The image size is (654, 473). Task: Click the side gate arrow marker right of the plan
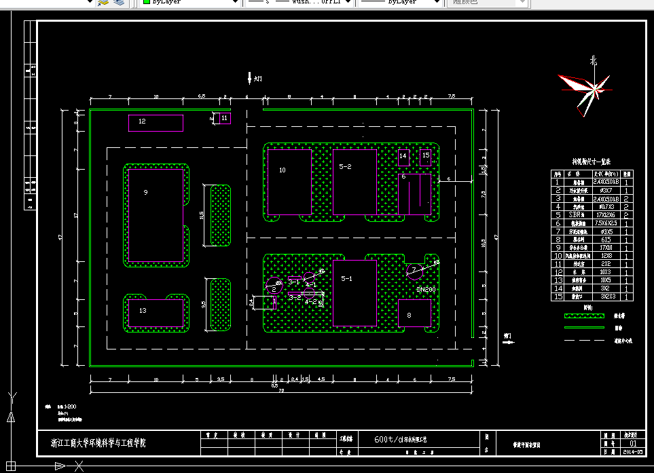(509, 342)
